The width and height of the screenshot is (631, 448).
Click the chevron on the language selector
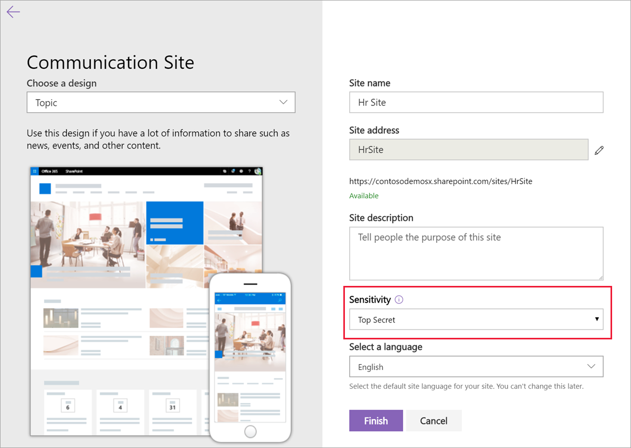pos(592,366)
